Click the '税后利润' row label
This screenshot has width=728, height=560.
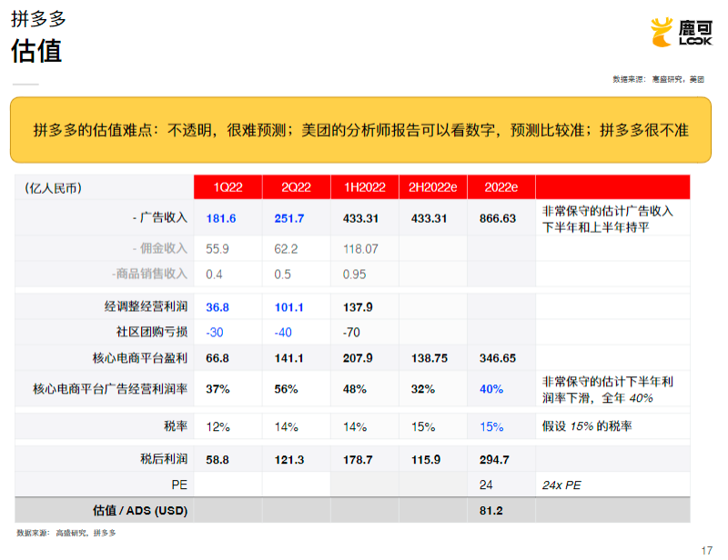pos(164,459)
